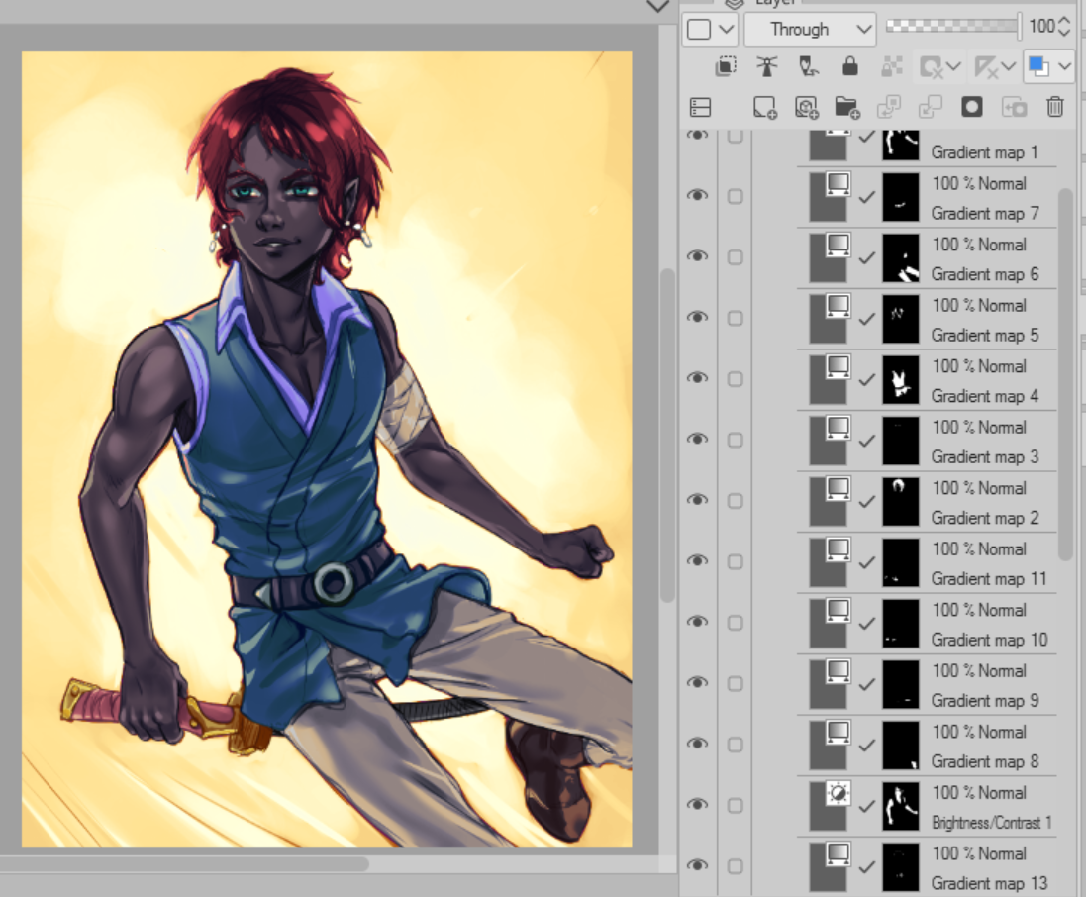Create a new layer folder
This screenshot has height=897, width=1086.
[847, 107]
